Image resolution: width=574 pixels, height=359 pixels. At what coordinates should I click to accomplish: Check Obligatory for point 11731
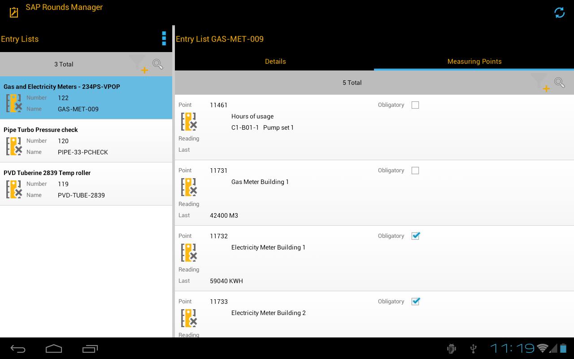415,171
